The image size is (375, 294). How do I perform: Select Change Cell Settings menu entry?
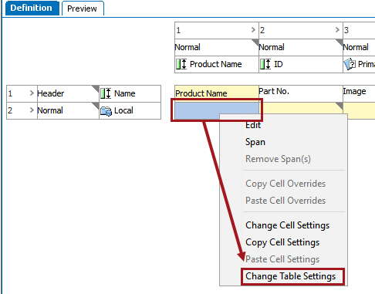288,225
